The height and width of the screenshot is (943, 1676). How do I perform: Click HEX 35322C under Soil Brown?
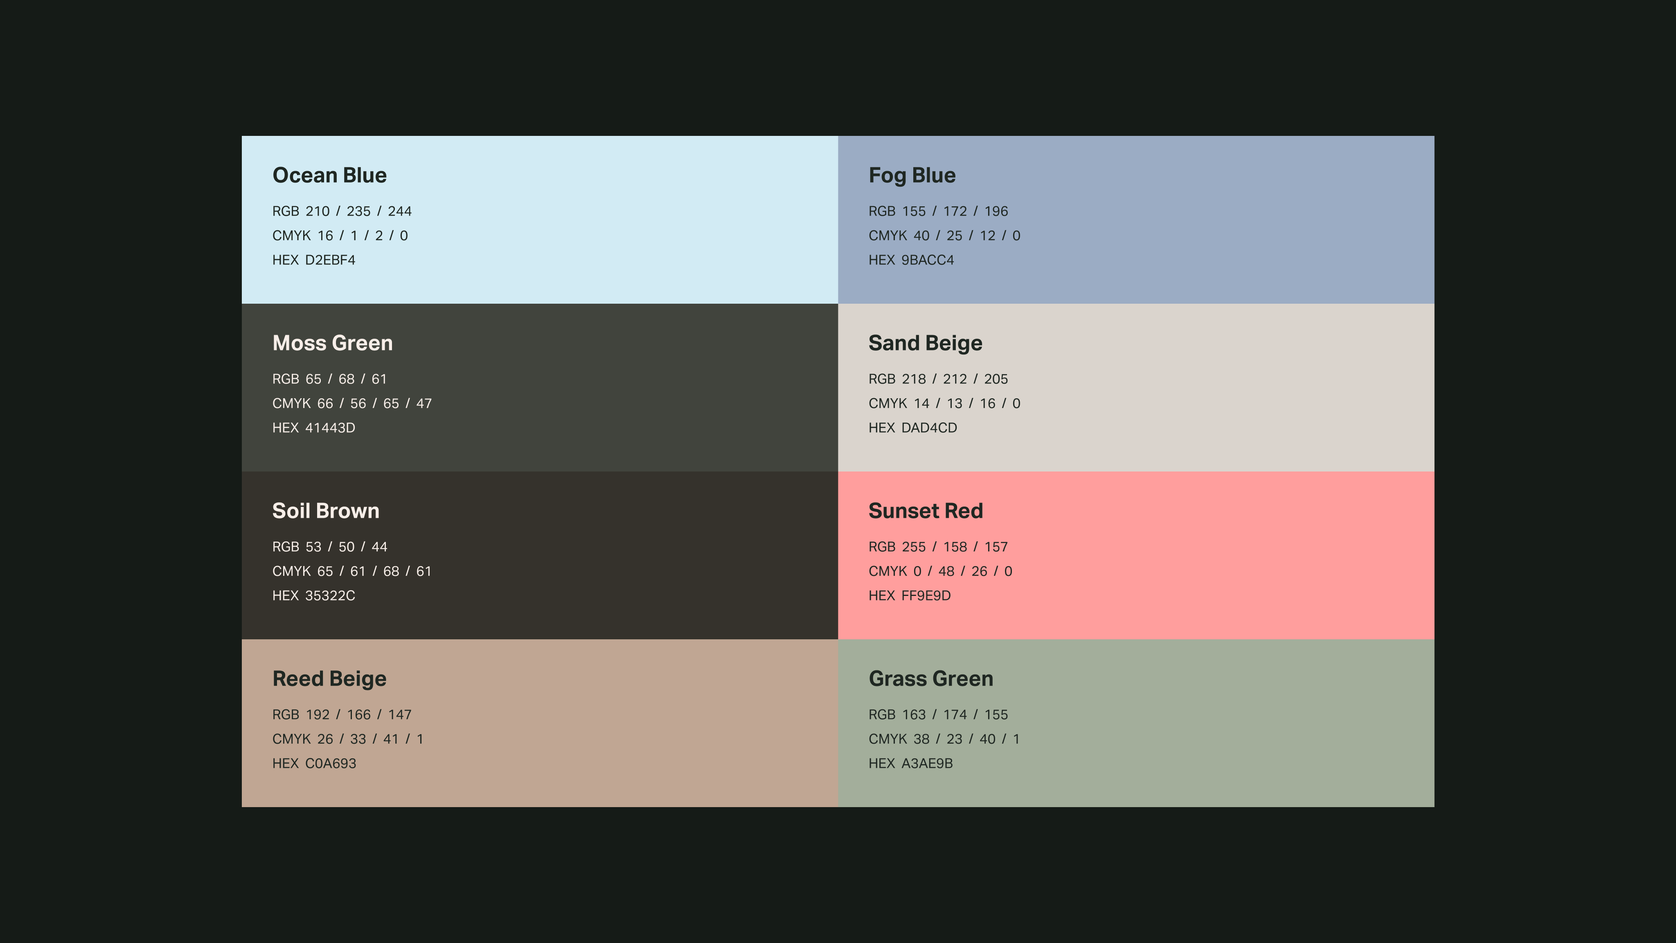[x=313, y=596]
